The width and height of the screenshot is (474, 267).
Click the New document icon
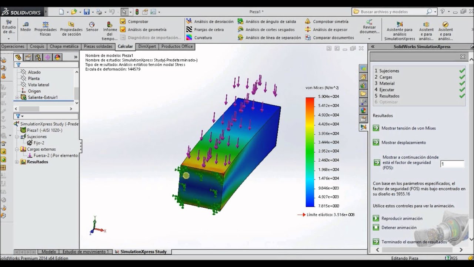click(62, 12)
